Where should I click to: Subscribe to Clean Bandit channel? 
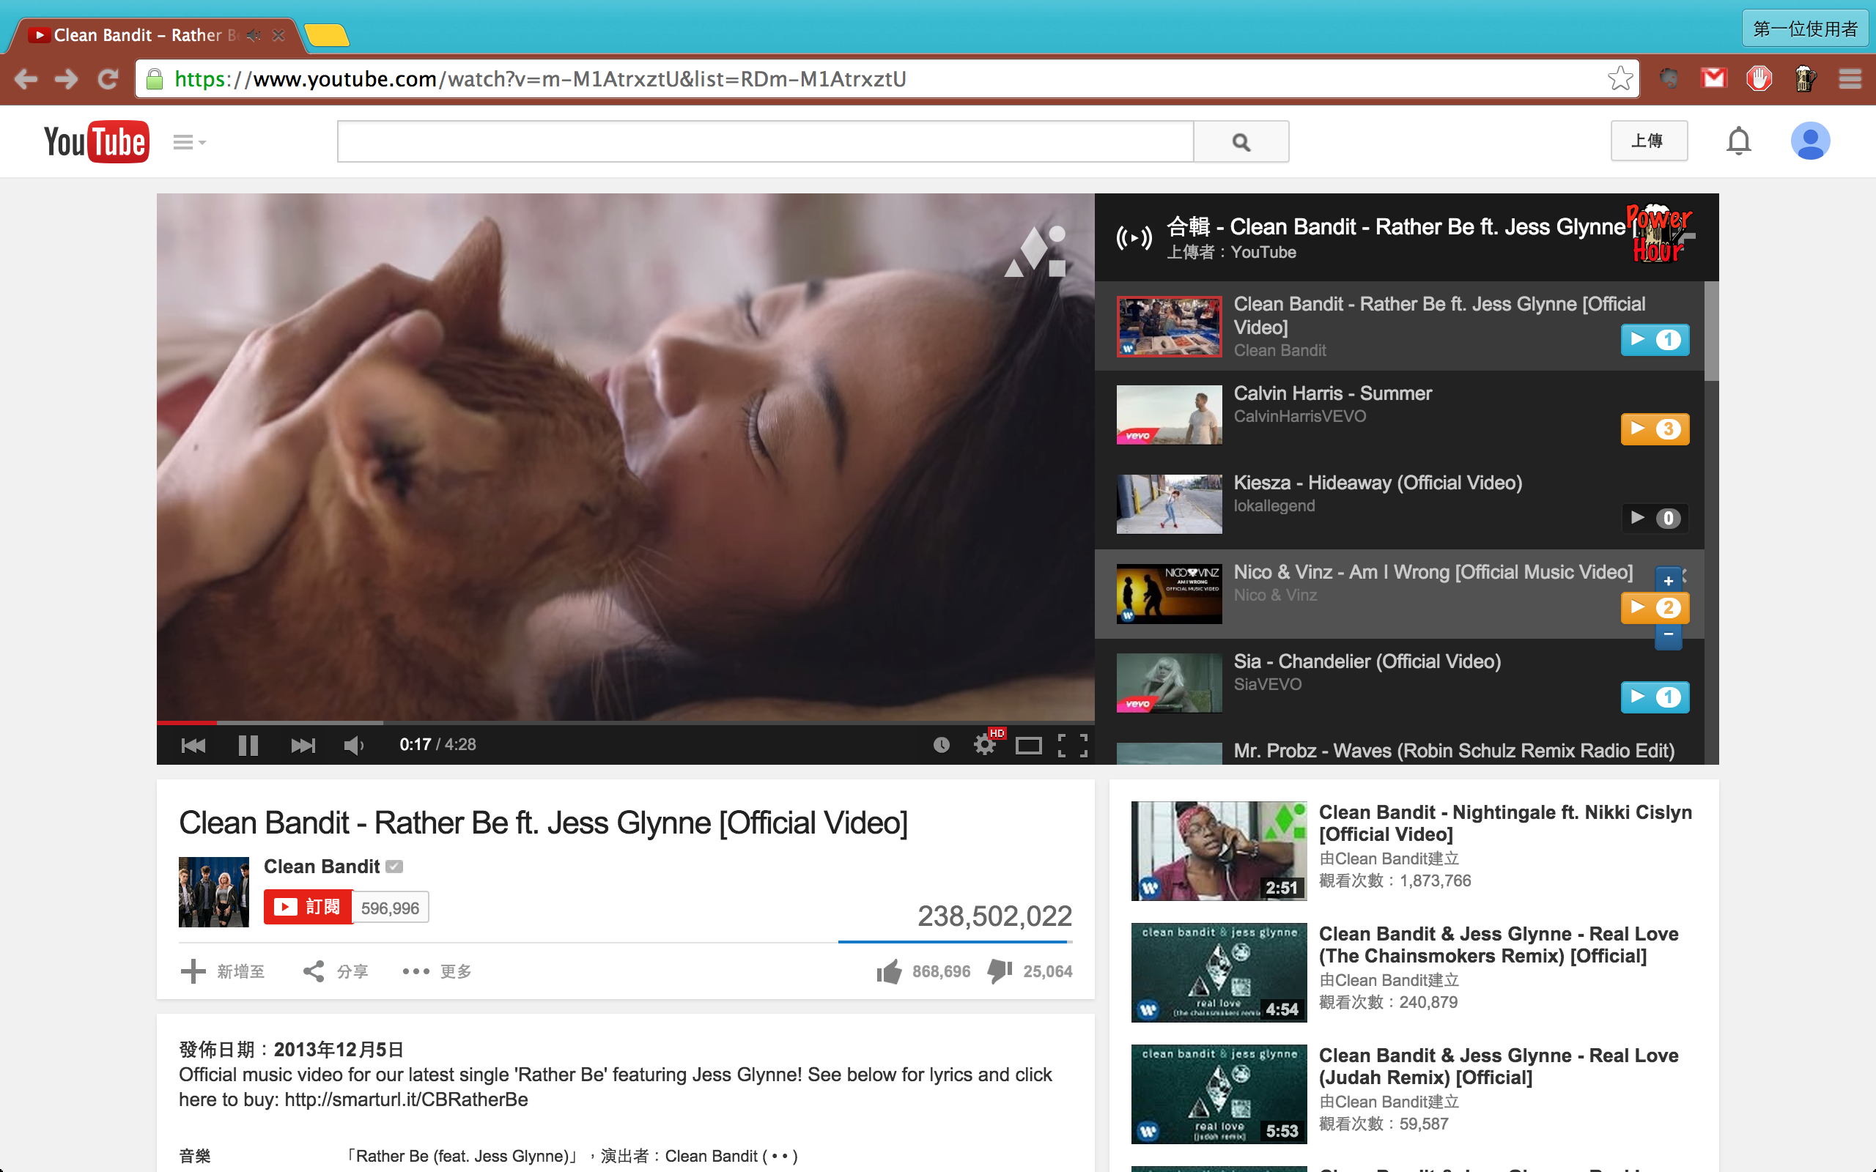point(308,907)
